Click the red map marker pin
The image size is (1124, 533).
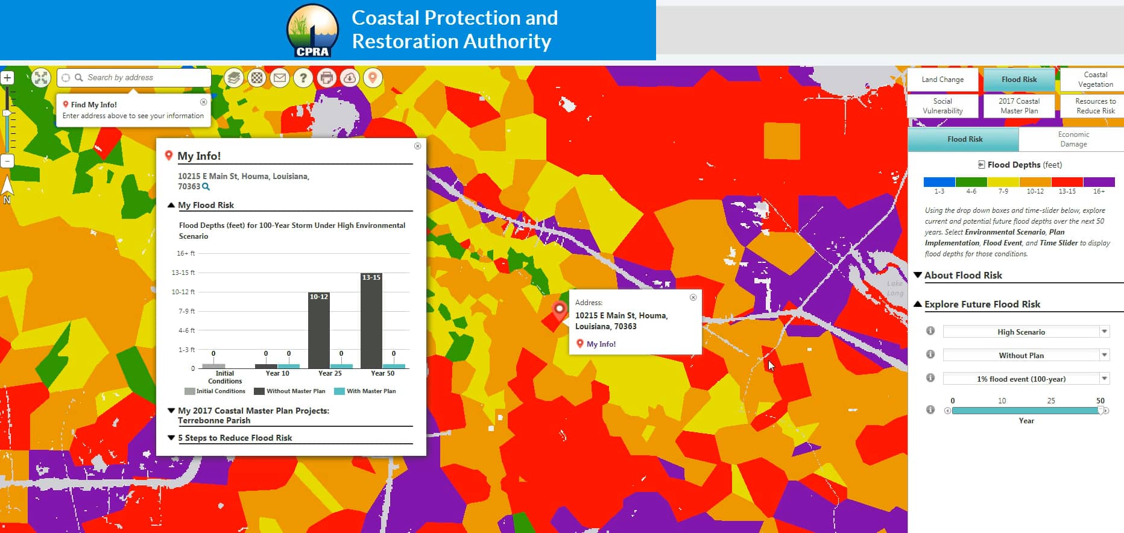pyautogui.click(x=560, y=310)
